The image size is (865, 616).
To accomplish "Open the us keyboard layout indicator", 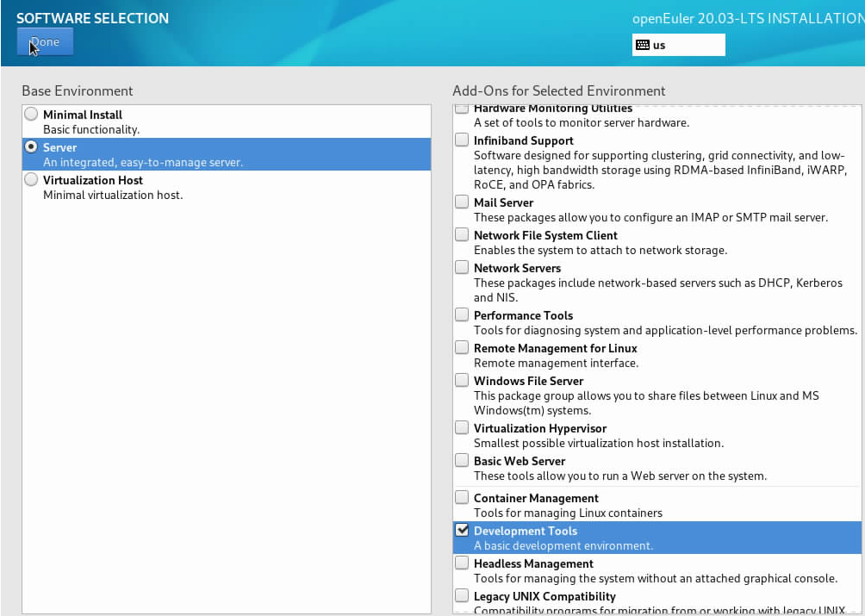I will 678,45.
